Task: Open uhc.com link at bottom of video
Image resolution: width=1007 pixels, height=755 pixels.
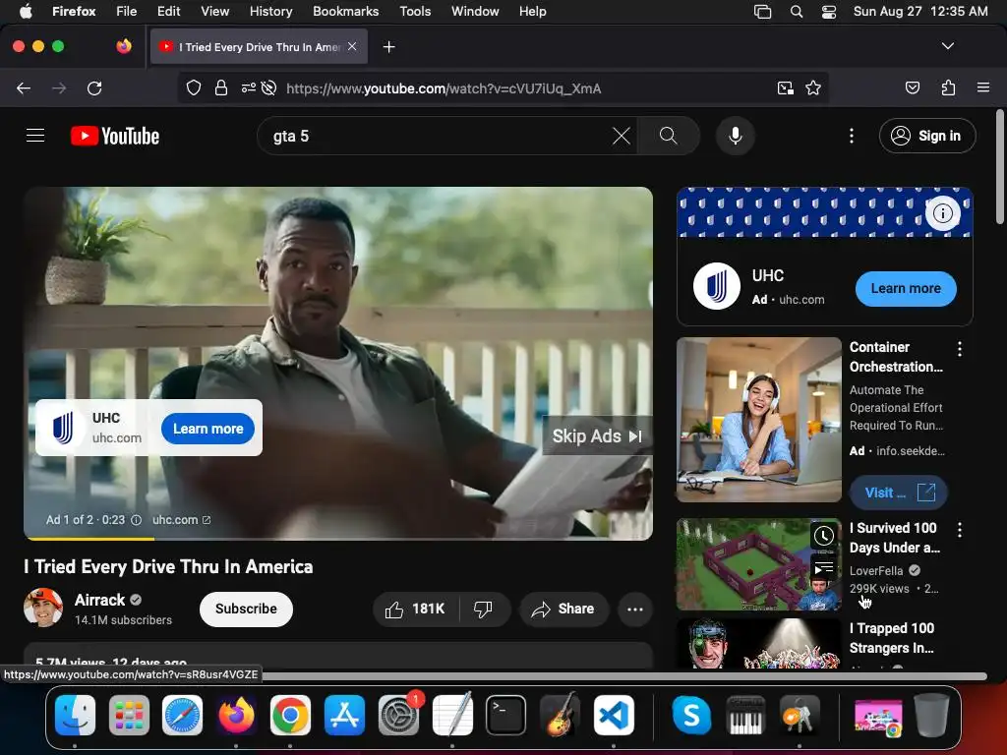Action: (181, 520)
